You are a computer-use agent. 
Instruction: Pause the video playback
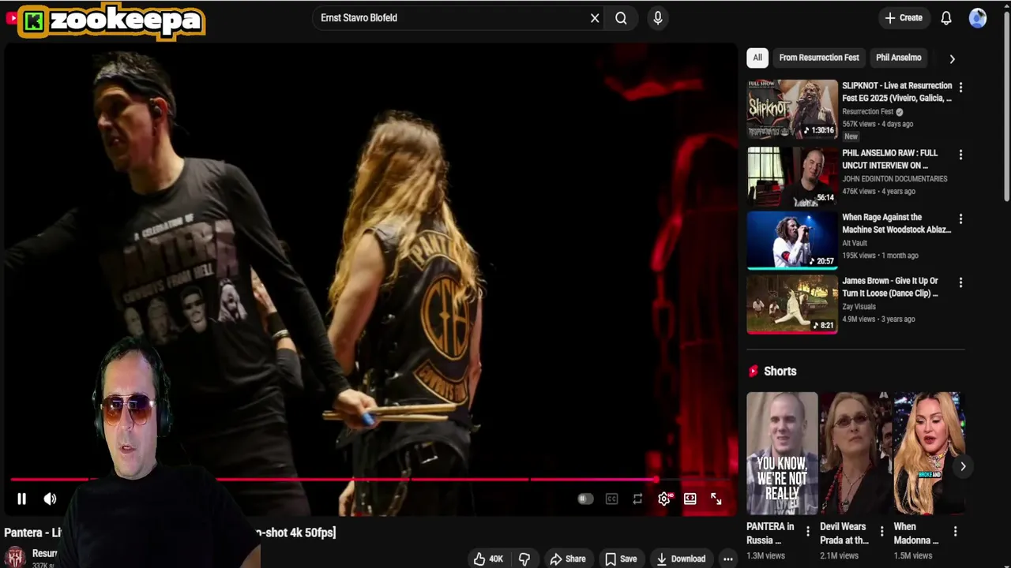click(x=21, y=499)
